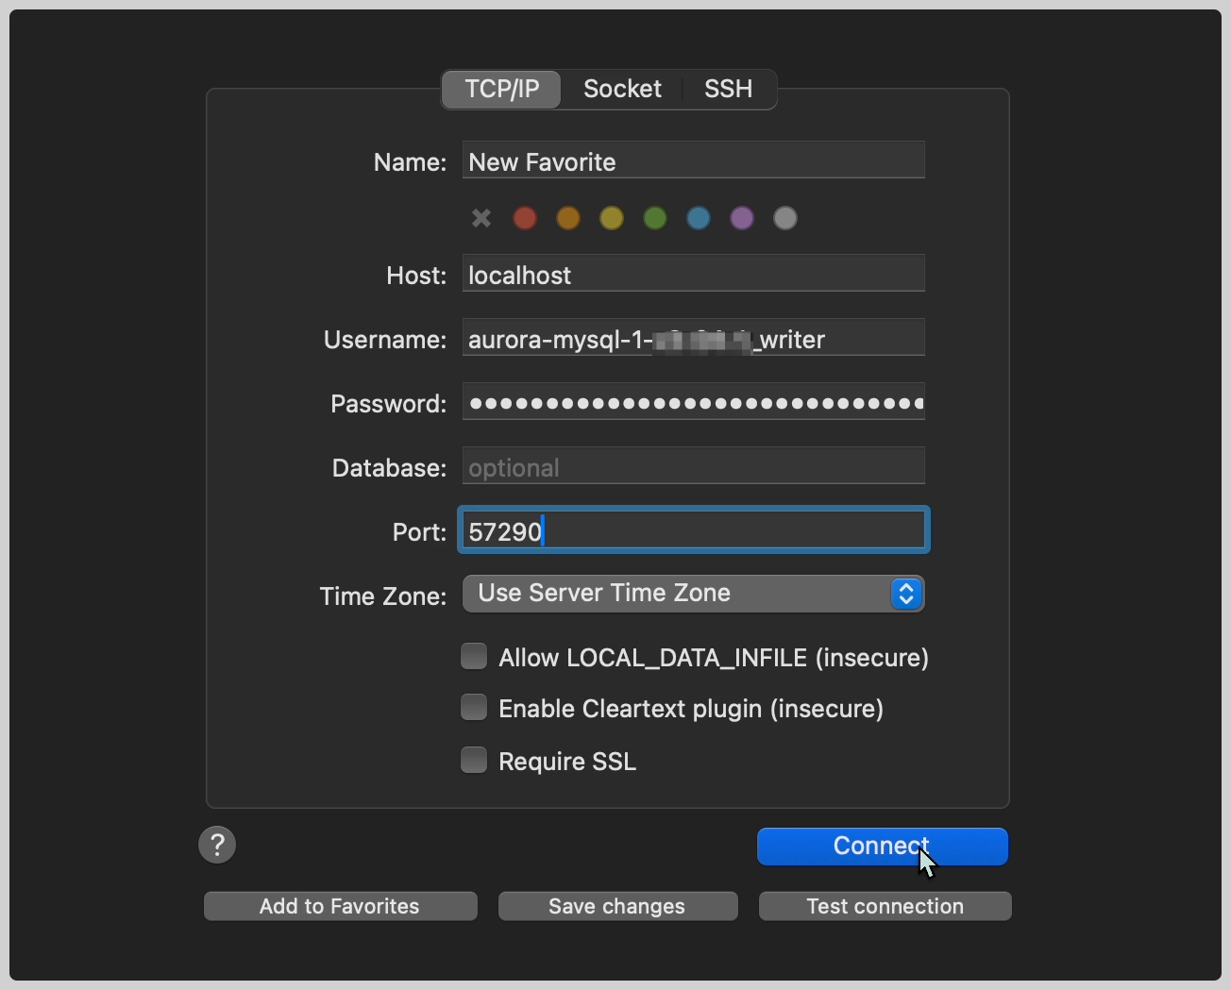Select the green favorite color dot
The image size is (1231, 990).
(655, 218)
